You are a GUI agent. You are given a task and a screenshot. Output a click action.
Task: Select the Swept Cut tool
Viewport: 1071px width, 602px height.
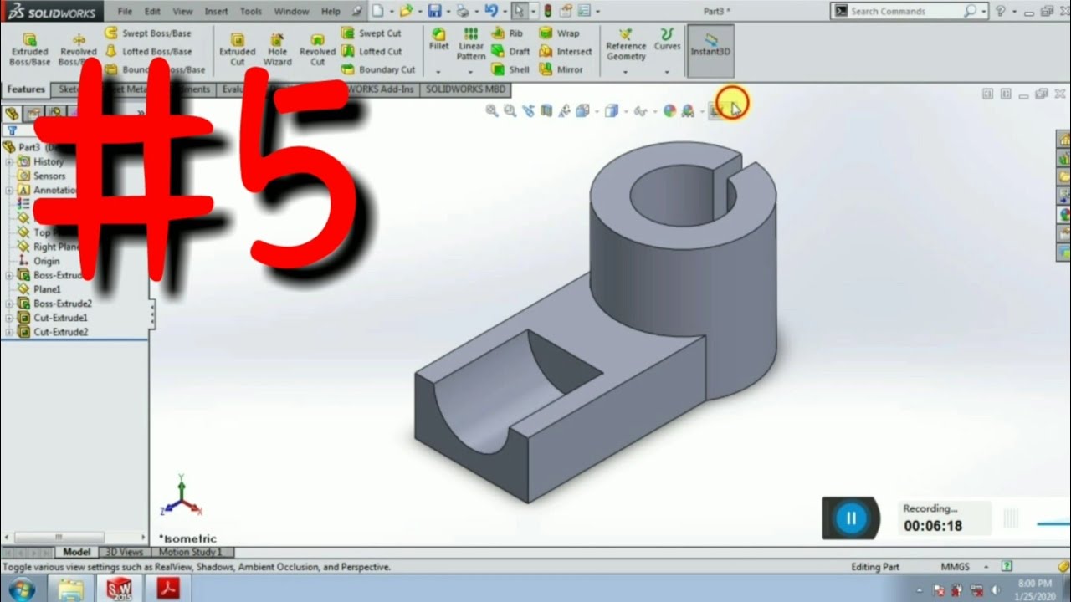pos(372,33)
